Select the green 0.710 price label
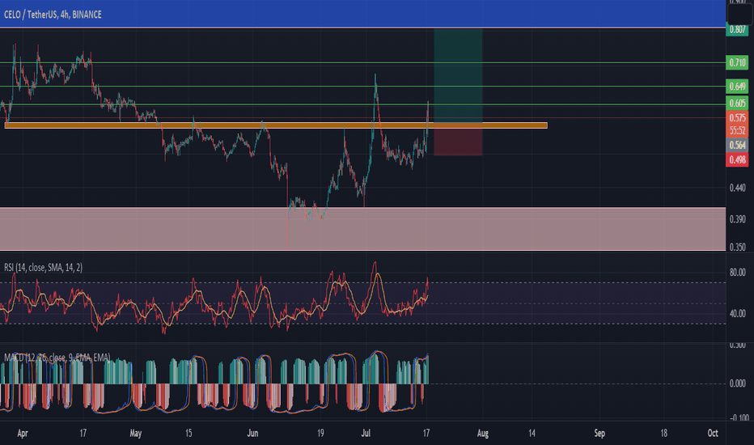Image resolution: width=754 pixels, height=445 pixels. click(x=737, y=62)
